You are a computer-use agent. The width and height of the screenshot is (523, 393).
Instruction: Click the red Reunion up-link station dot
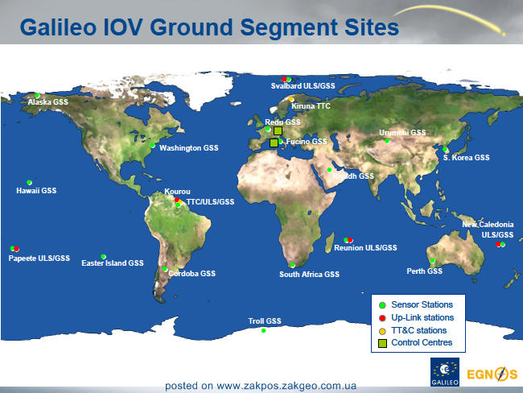pyautogui.click(x=350, y=240)
